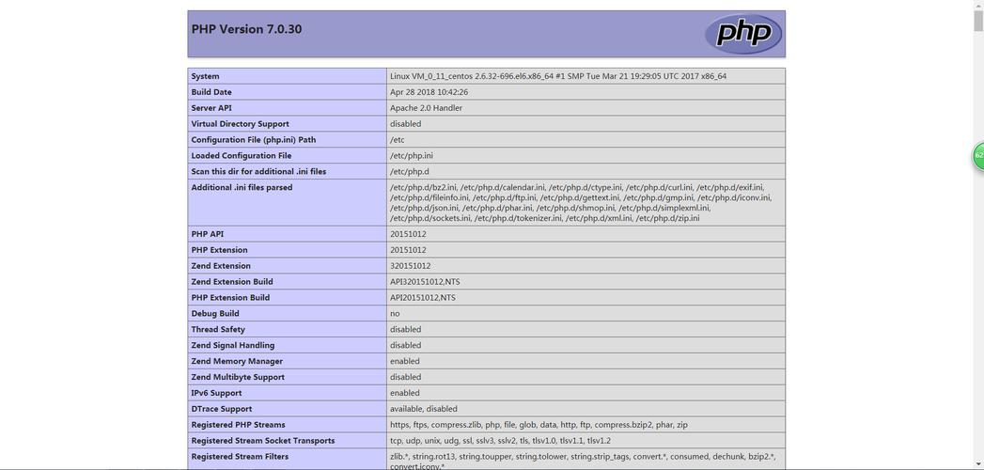This screenshot has height=470, width=984.
Task: Select the 'Apache 2.0 Handler' value
Action: tap(426, 108)
